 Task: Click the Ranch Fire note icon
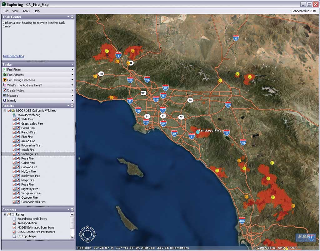(x=18, y=132)
